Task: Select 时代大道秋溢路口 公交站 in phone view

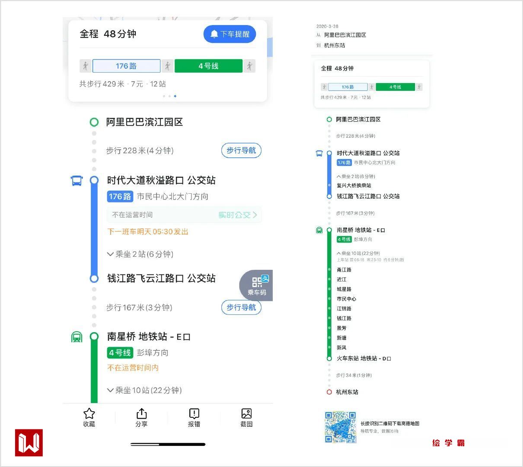Action: (x=161, y=180)
